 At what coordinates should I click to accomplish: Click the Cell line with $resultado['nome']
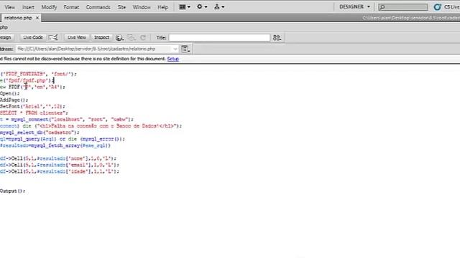58,158
